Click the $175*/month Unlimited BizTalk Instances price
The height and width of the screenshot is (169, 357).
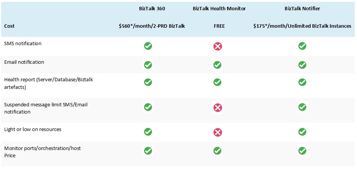coord(302,26)
